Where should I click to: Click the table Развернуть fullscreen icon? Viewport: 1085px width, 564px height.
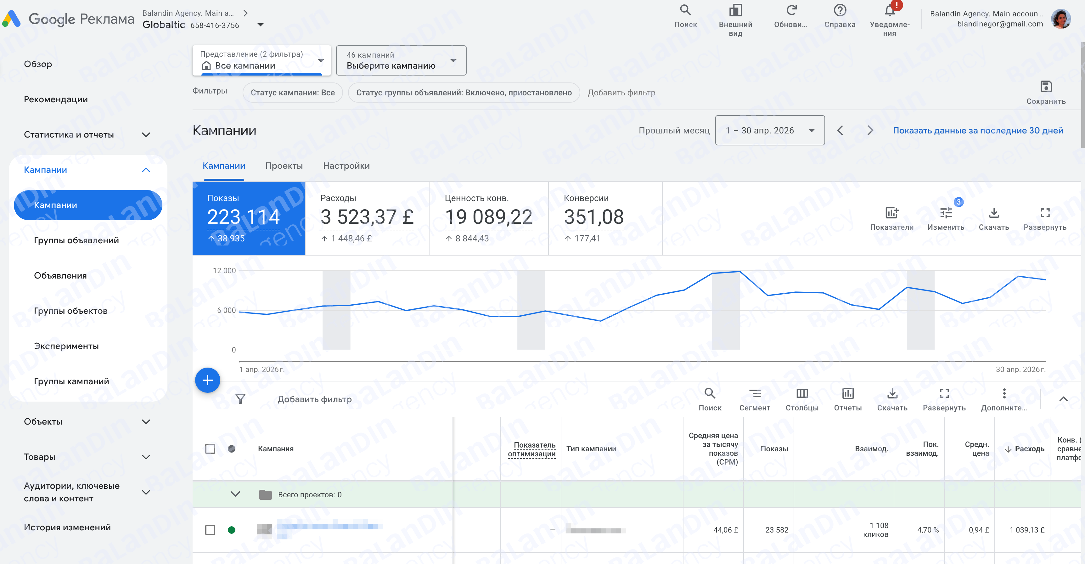(x=944, y=393)
